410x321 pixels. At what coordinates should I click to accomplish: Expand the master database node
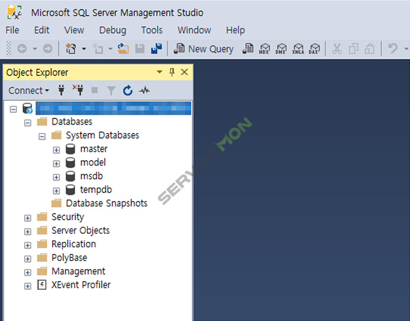point(56,150)
